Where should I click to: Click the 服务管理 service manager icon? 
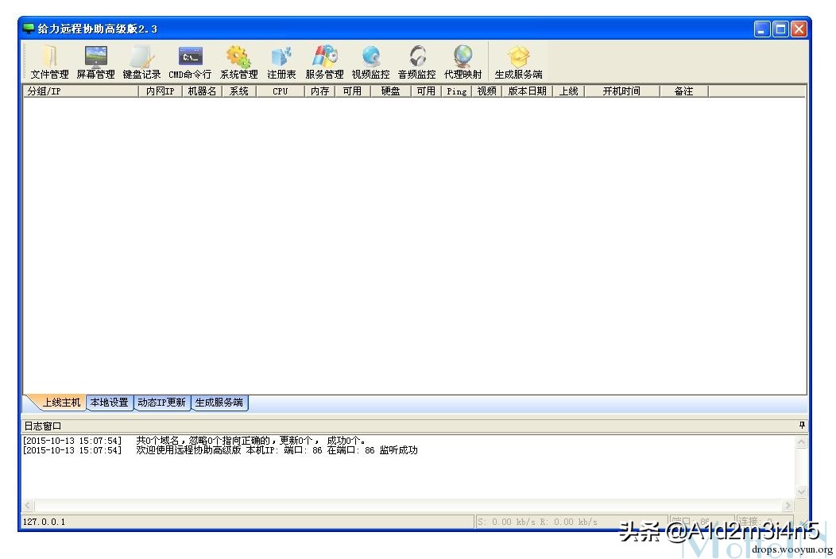pyautogui.click(x=324, y=62)
